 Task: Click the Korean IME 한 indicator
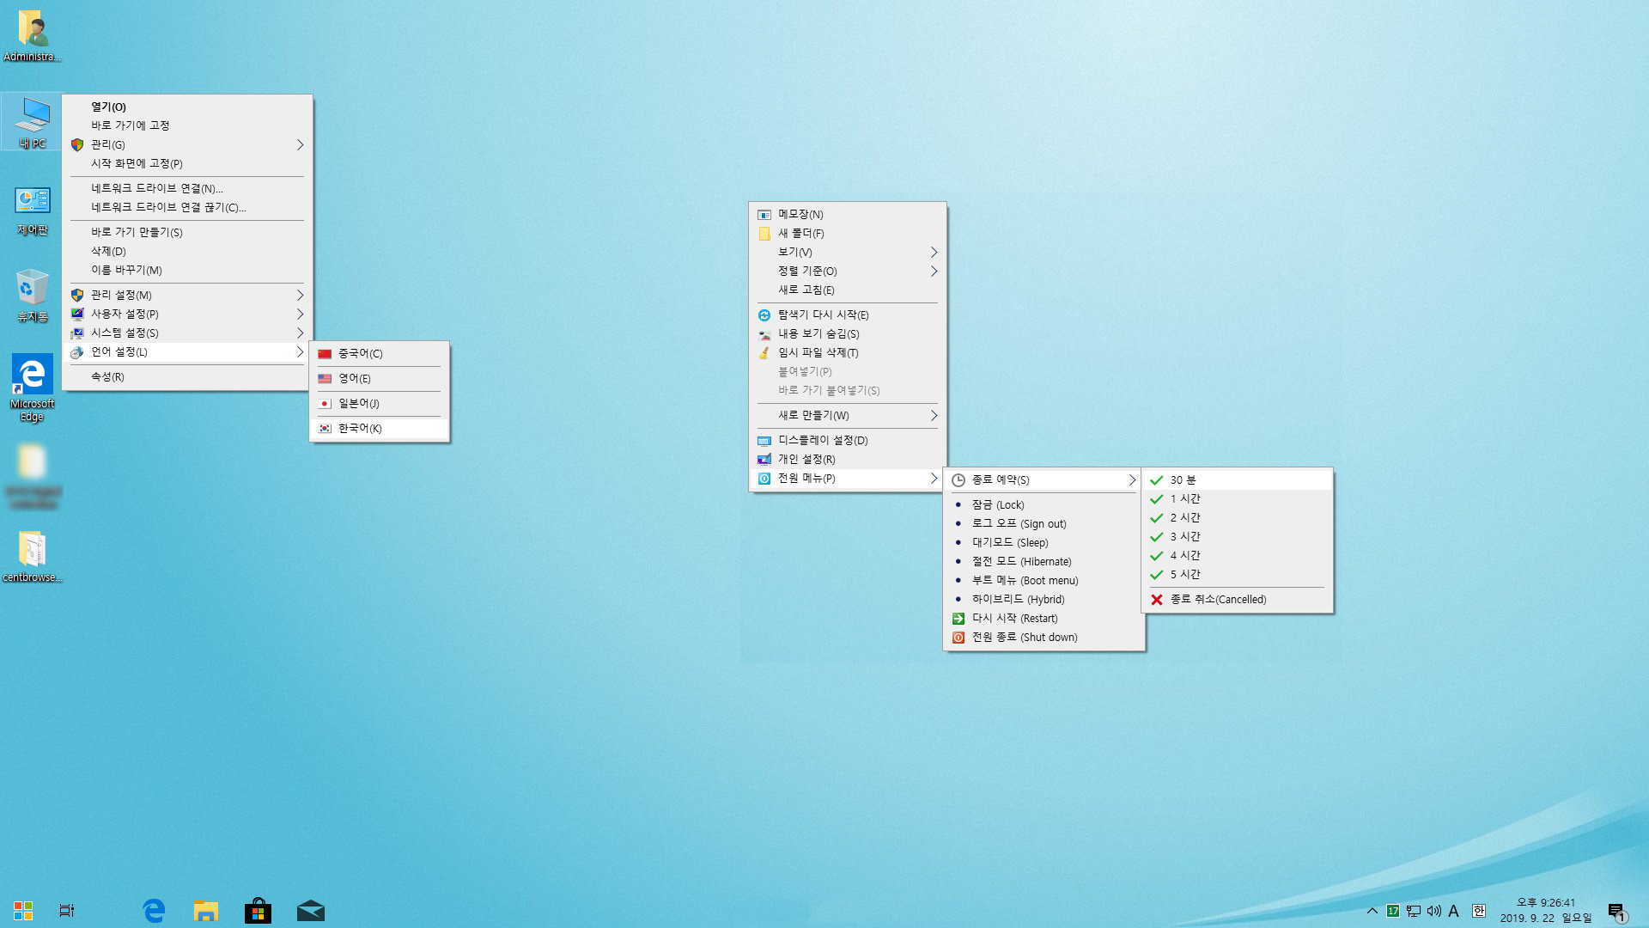(x=1478, y=911)
